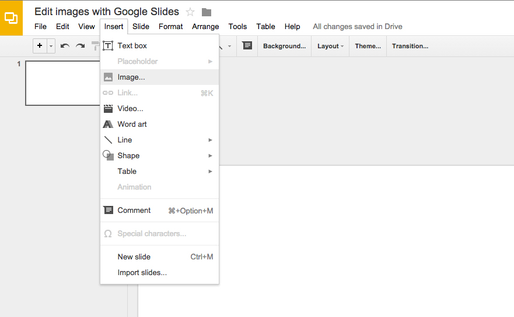Expand the Shape submenu arrow
Image resolution: width=514 pixels, height=317 pixels.
[211, 155]
